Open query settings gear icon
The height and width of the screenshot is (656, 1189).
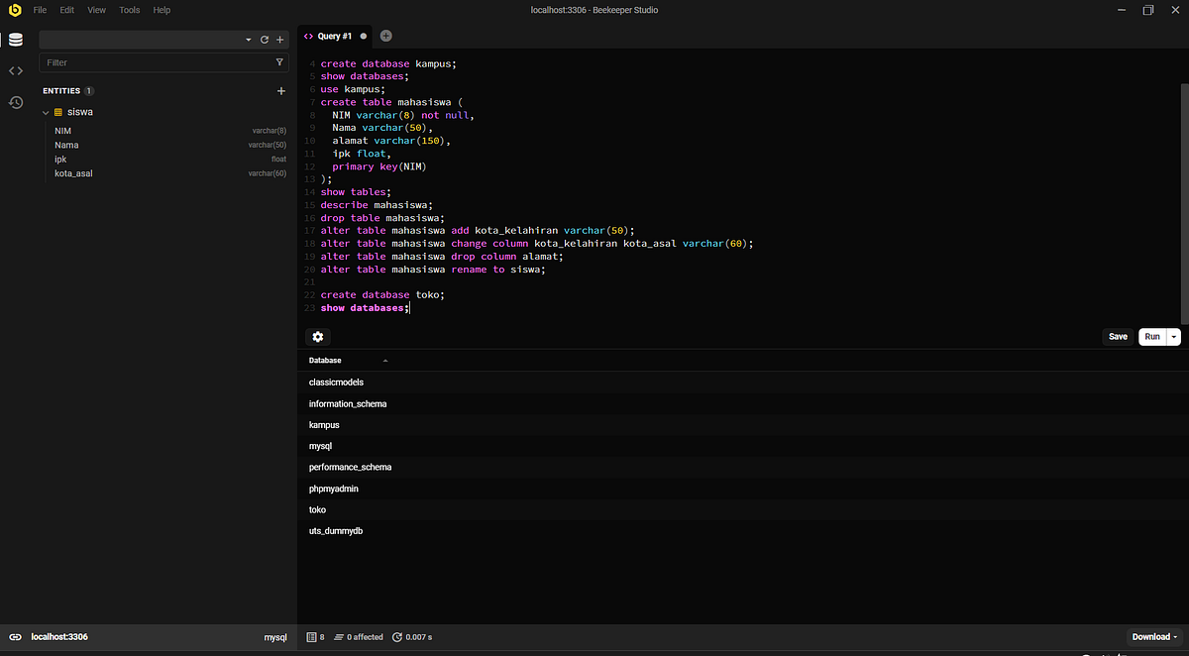[318, 337]
